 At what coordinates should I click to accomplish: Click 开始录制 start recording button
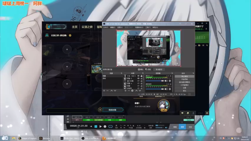click(x=184, y=79)
